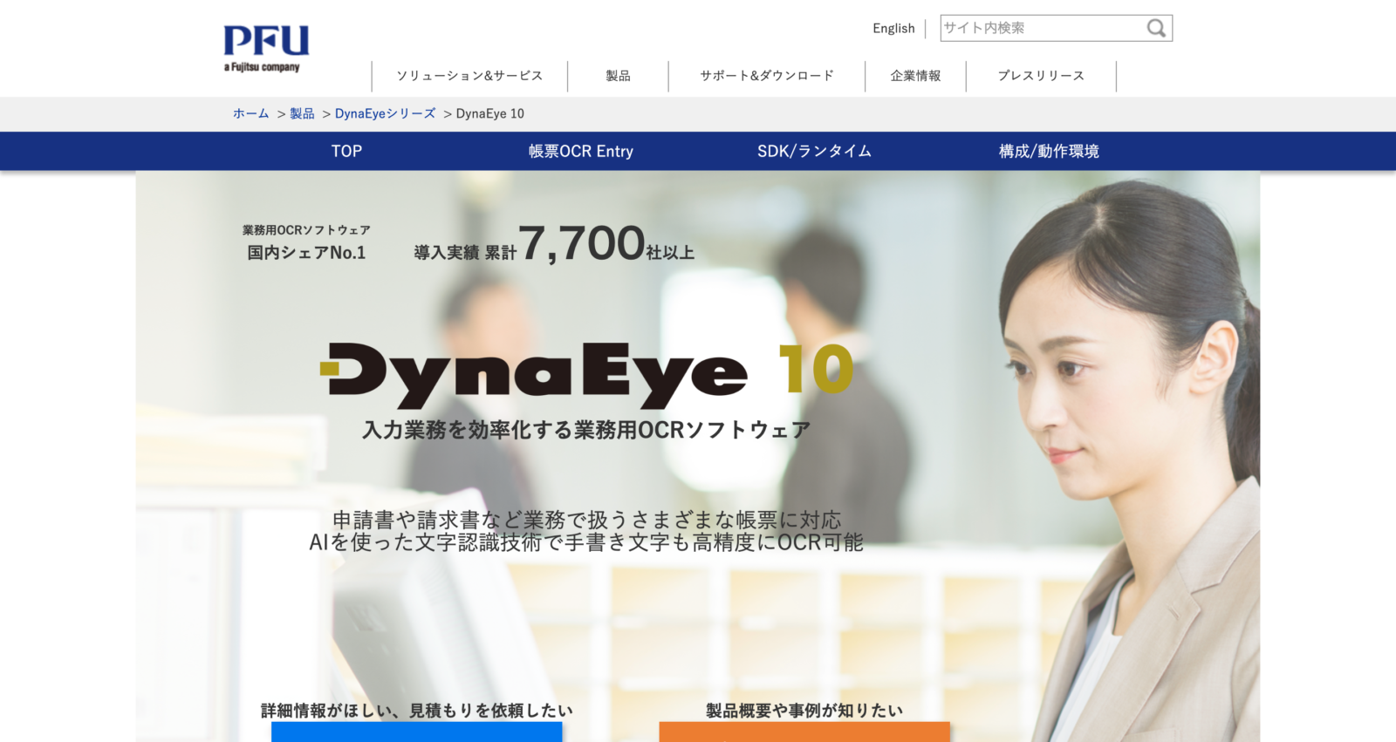Screen dimensions: 1396x742
Task: Select the TOP tab
Action: pyautogui.click(x=346, y=151)
